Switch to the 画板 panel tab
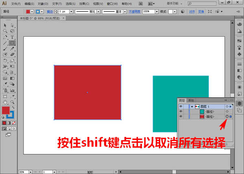 [x=191, y=100]
